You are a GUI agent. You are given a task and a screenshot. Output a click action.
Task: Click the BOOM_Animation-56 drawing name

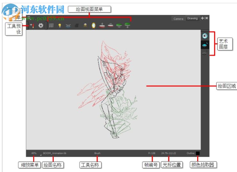click(x=54, y=153)
